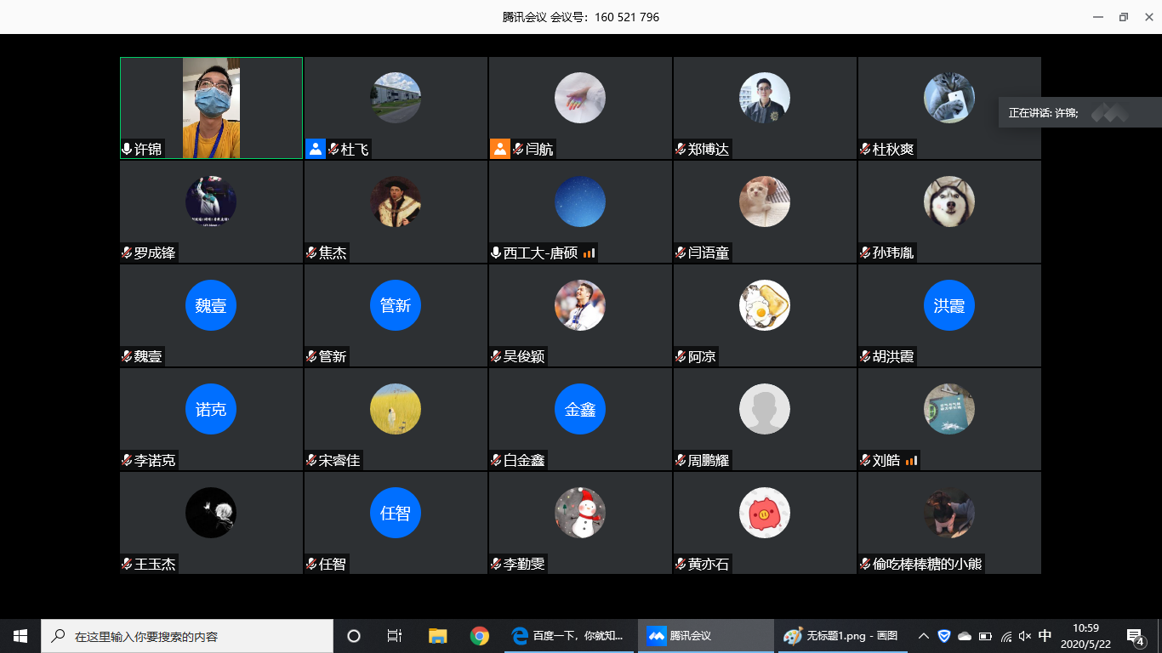1162x653 pixels.
Task: Click the orange user icon beside 闫航
Action: (500, 150)
